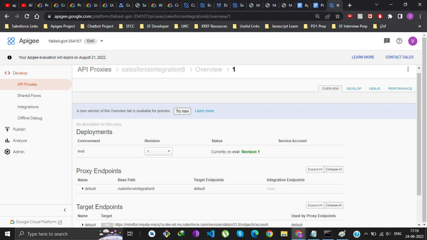Expand the default proxy endpoint row
The height and width of the screenshot is (240, 427).
coord(83,188)
